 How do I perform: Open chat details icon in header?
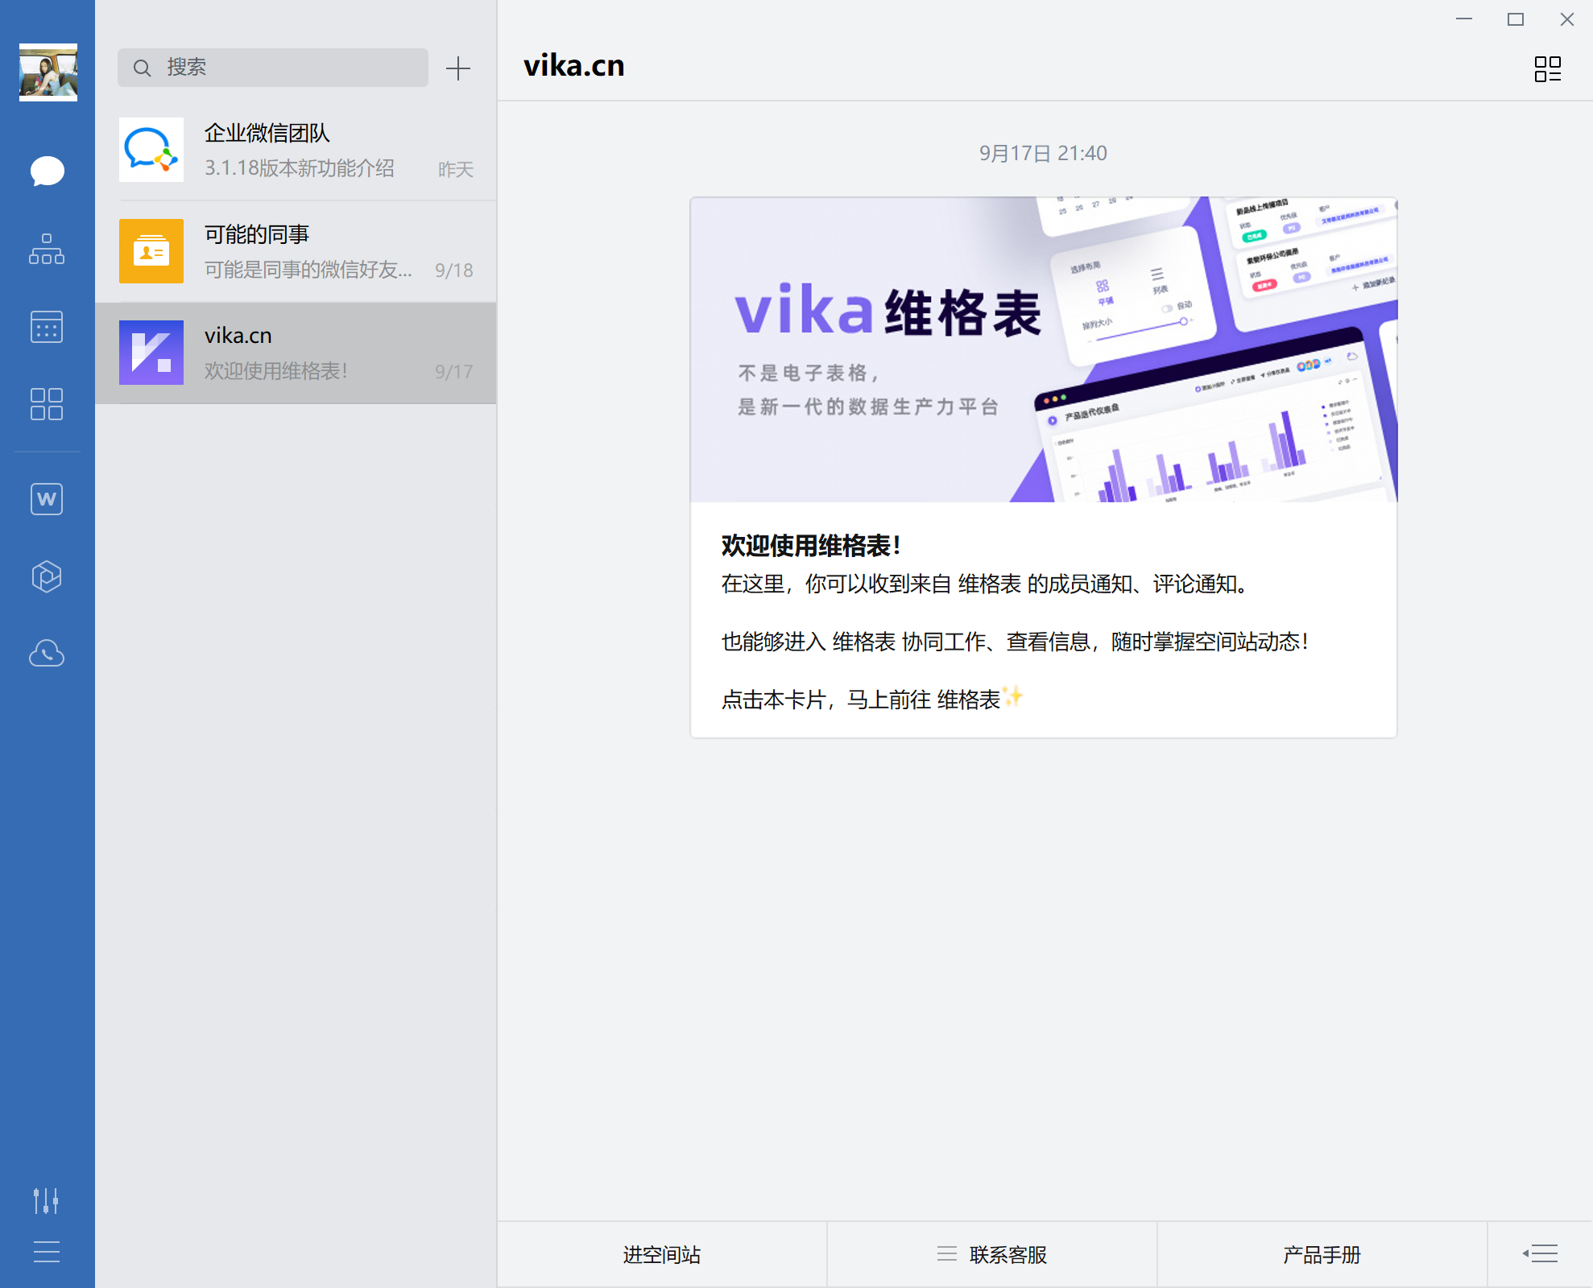point(1547,68)
